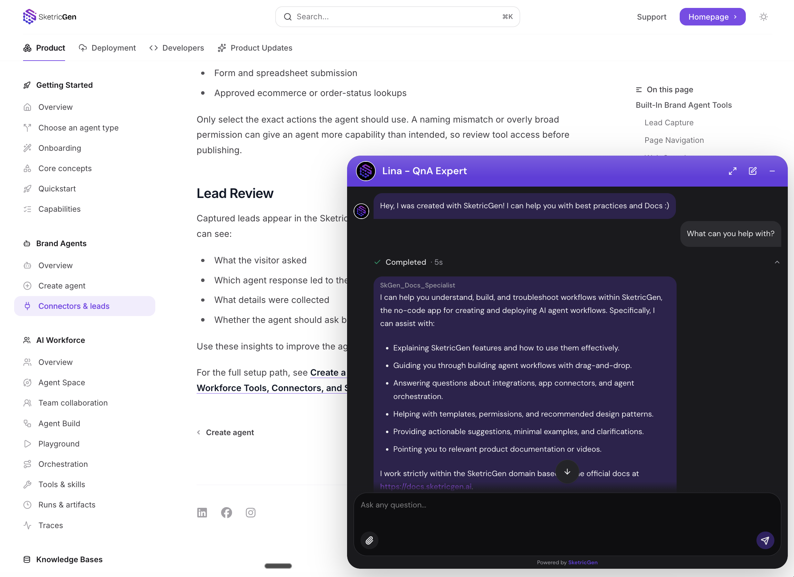Screen dimensions: 794x577
Task: Go to the Homepage button
Action: (x=712, y=17)
